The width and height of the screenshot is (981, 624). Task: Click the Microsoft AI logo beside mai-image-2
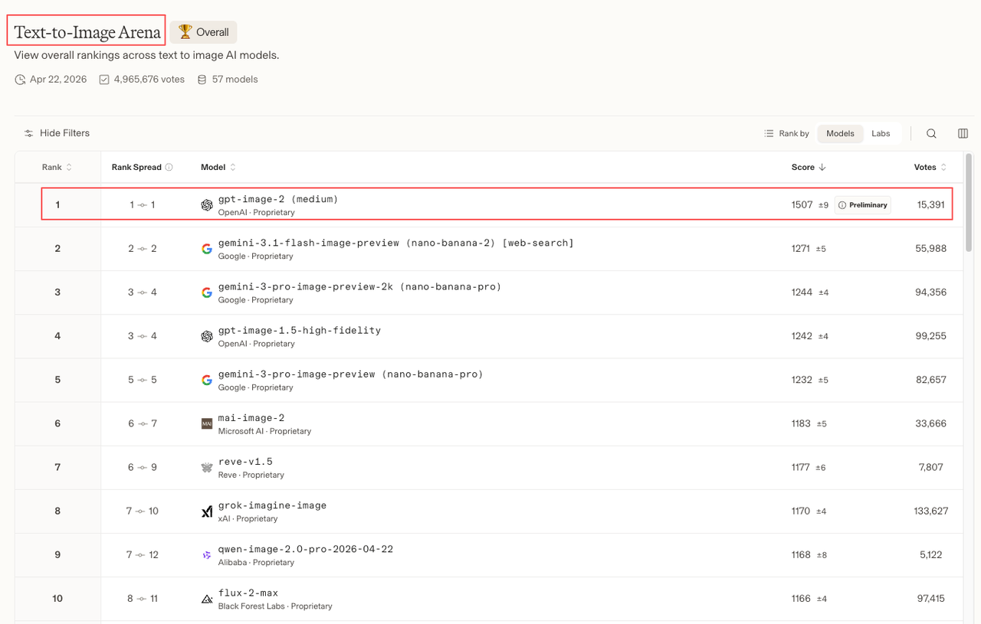(206, 423)
